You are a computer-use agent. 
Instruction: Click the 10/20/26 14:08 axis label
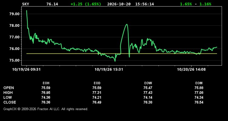[191, 70]
